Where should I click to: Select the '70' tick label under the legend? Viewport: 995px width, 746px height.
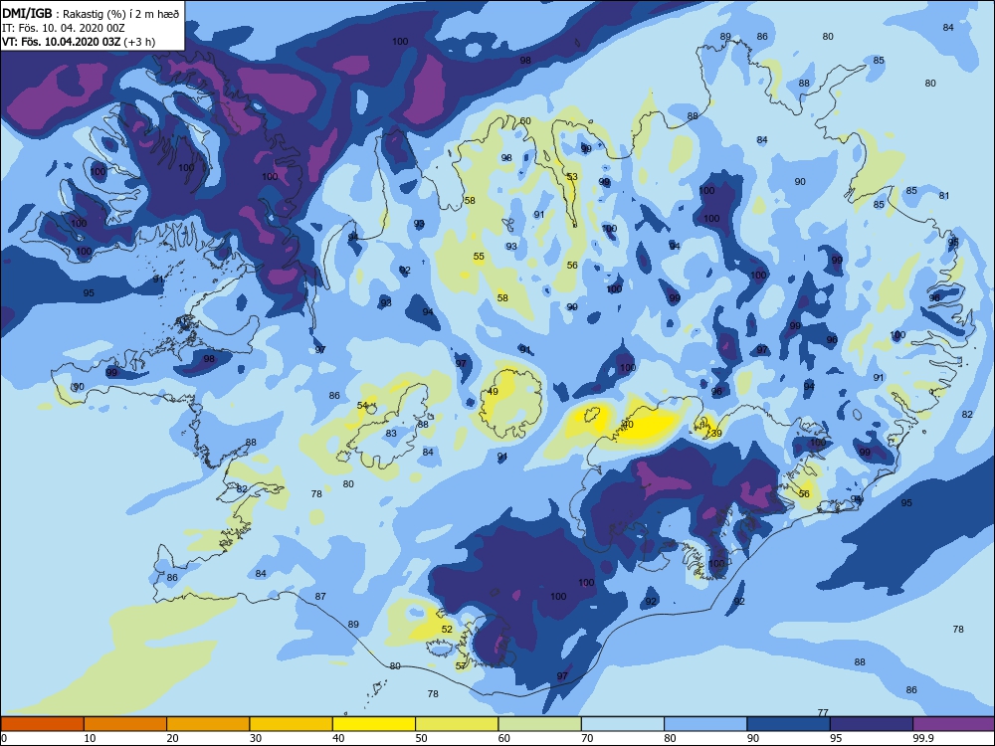tap(587, 738)
